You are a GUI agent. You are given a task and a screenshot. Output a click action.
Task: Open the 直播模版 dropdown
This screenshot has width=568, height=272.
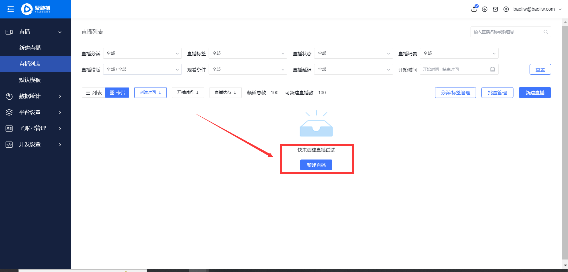(x=142, y=69)
